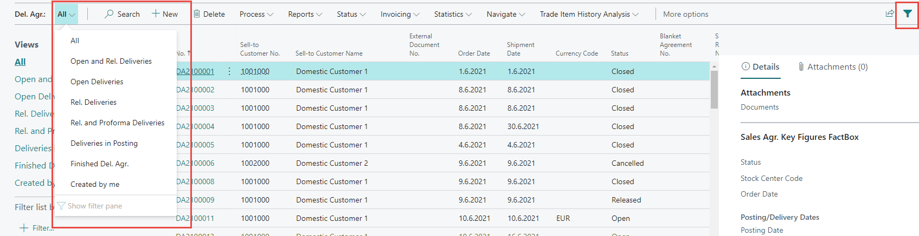Open the Attachments (0) paperclip tab
Viewport: 919px width, 236px height.
(832, 67)
